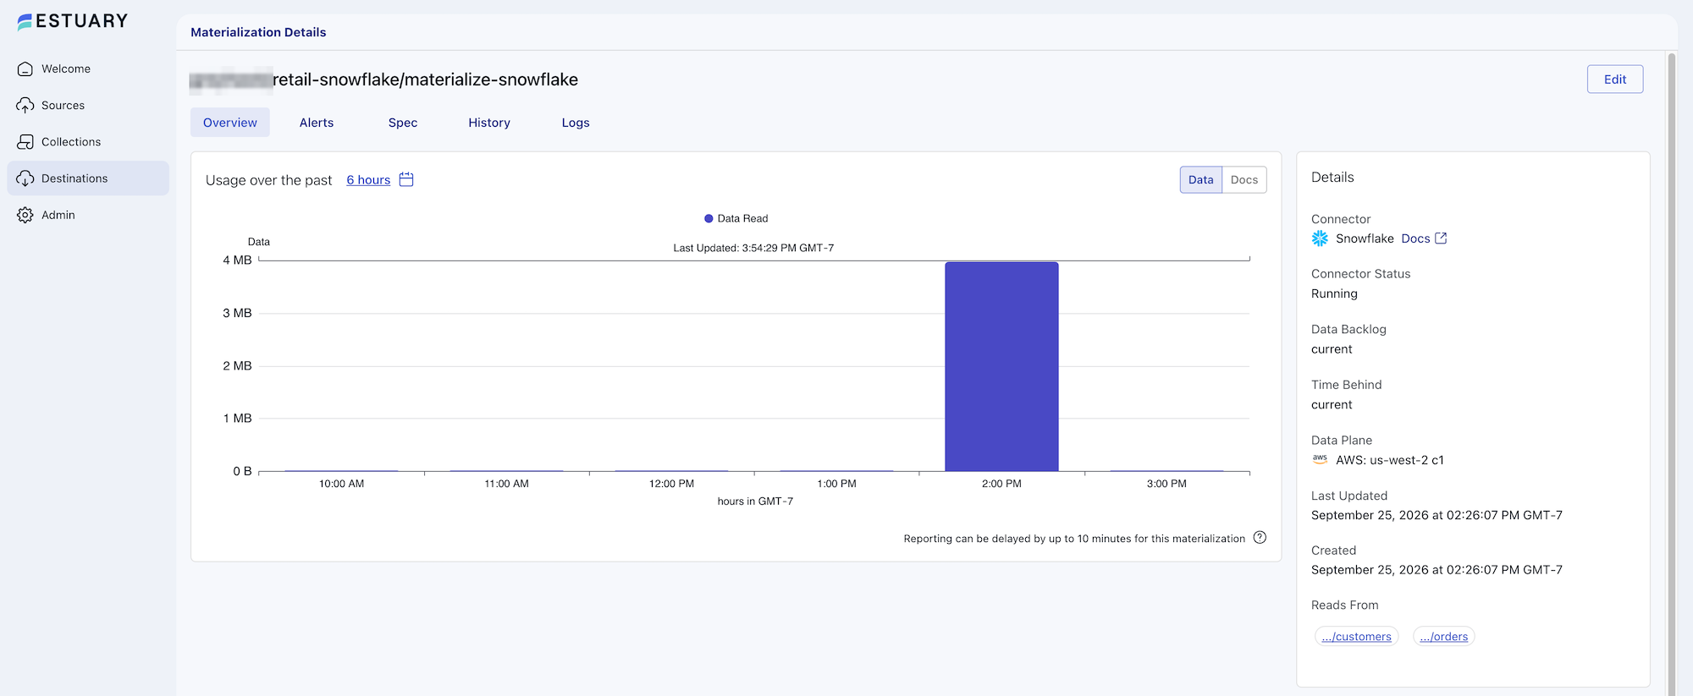Click the Collections icon in sidebar
1693x696 pixels.
point(25,142)
